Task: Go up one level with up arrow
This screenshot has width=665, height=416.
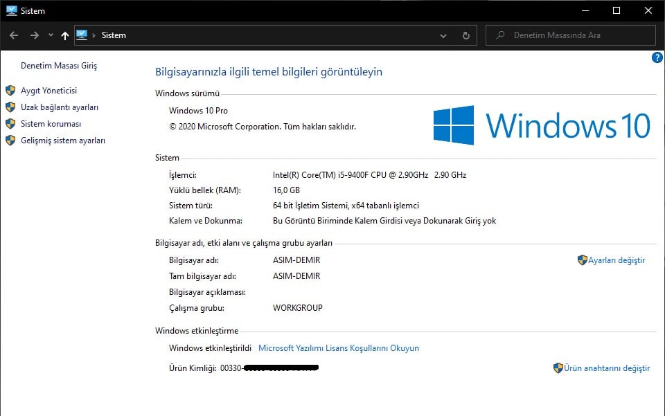Action: coord(65,35)
